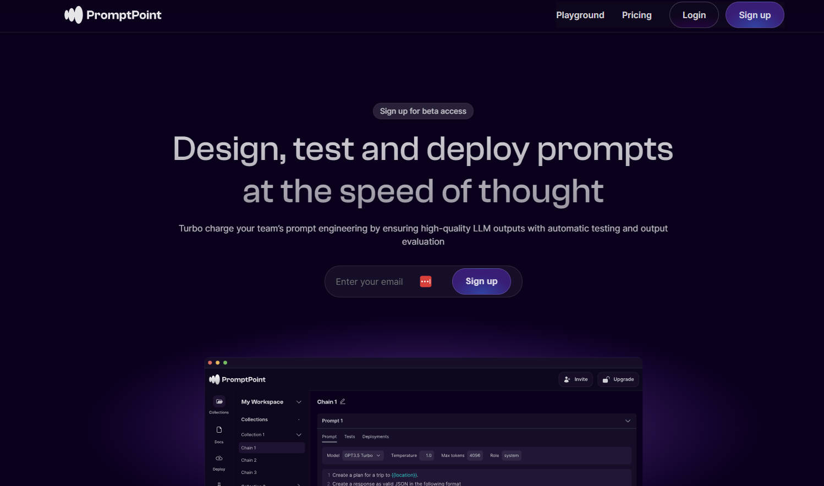This screenshot has width=824, height=486.
Task: Click the 'Collections' heading in the side panel
Action: click(x=254, y=419)
